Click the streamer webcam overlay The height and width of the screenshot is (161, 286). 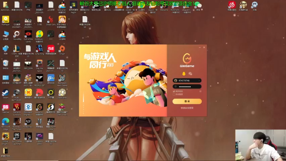261,145
